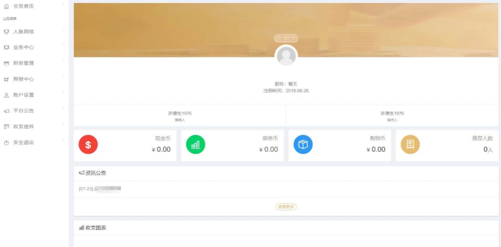The width and height of the screenshot is (501, 247).
Task: Click the 职务：暂无 line
Action: [x=286, y=84]
